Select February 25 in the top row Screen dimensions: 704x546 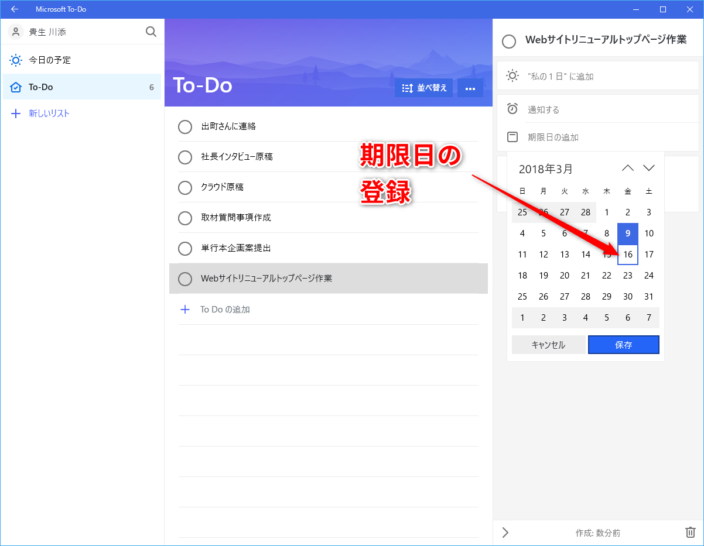click(522, 212)
